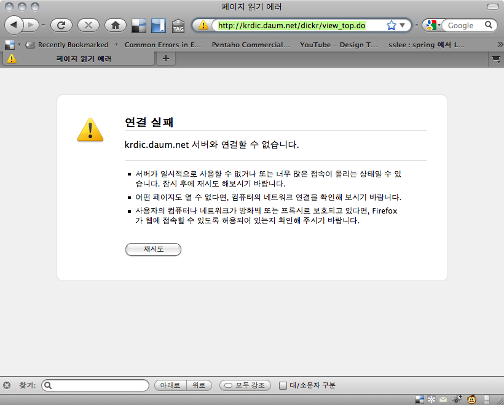Click the Greasemonkey monkey icon

[471, 399]
